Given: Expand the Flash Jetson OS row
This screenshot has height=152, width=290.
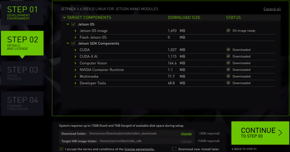Looking at the screenshot, I should tap(75, 38).
